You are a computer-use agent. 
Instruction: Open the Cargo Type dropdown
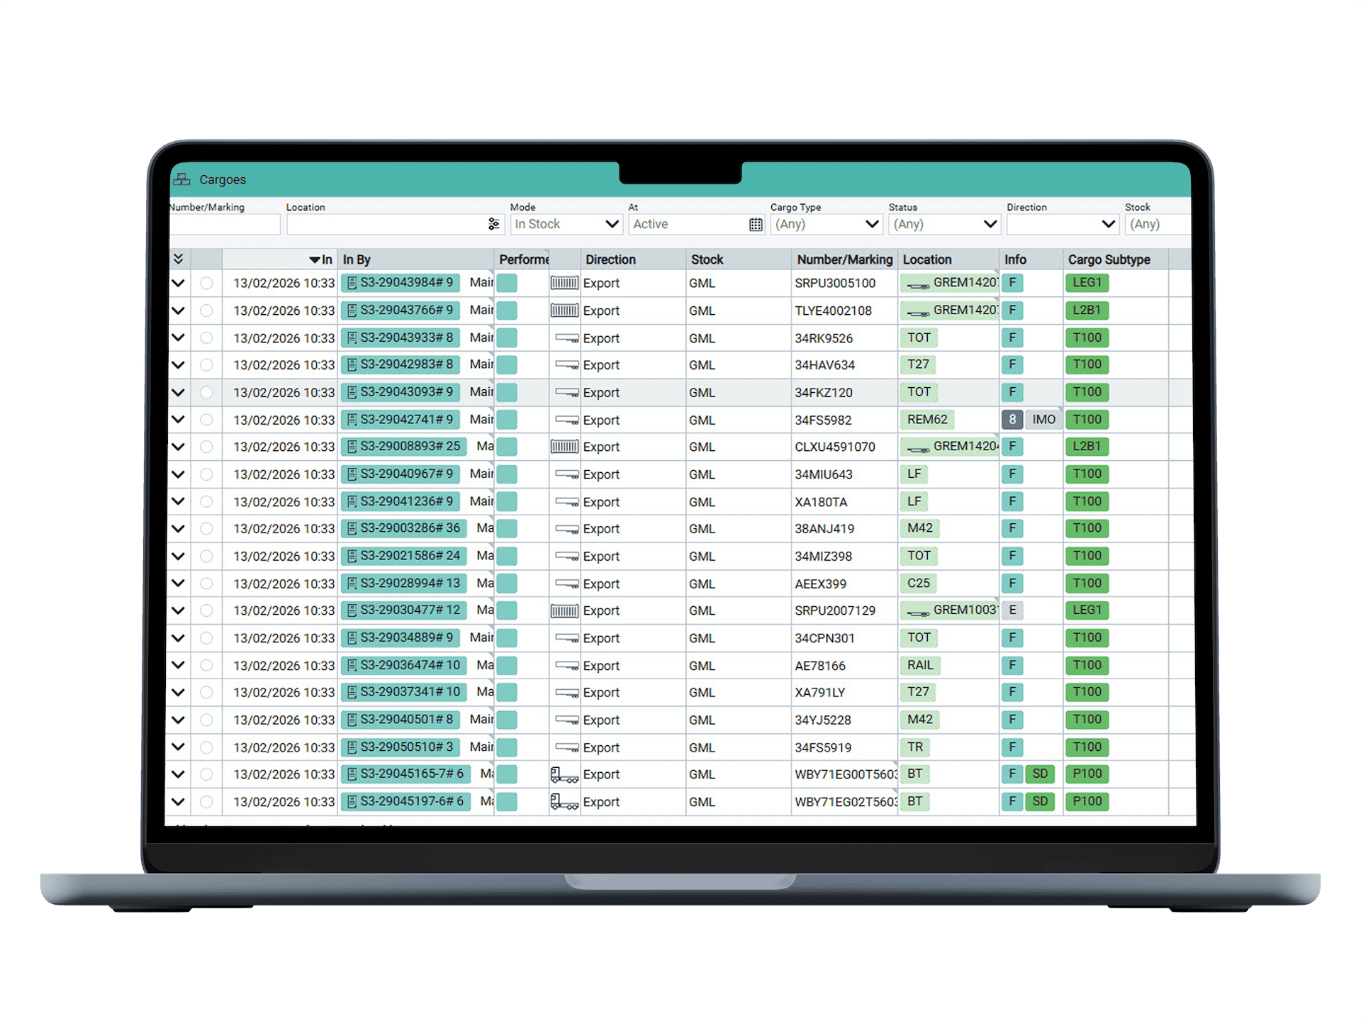coord(826,225)
